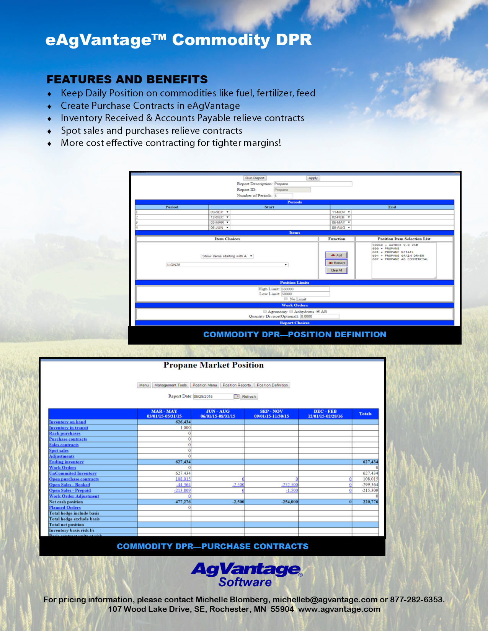Refresh the Propane Market Position report

(249, 397)
